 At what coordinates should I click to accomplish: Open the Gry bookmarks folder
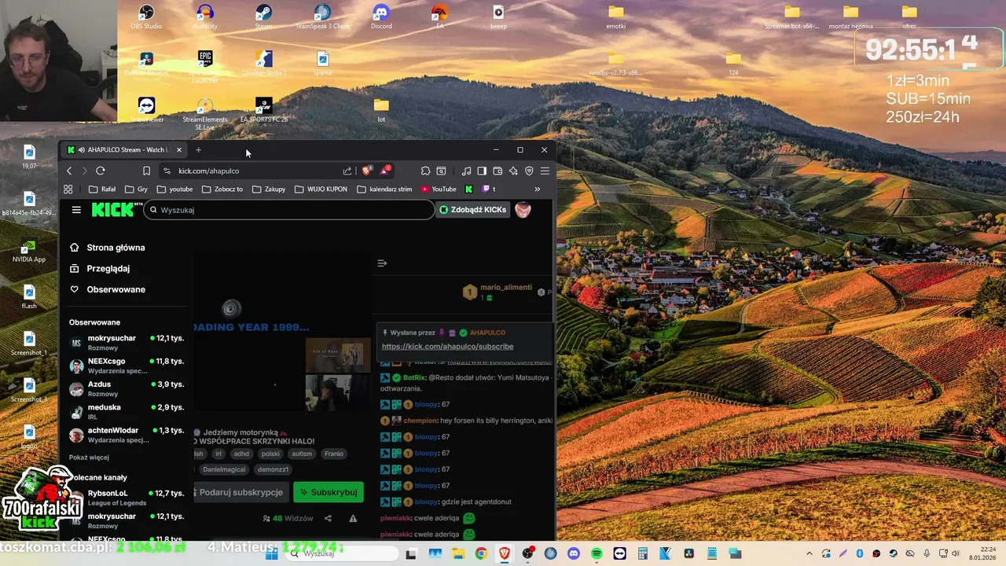coord(136,189)
